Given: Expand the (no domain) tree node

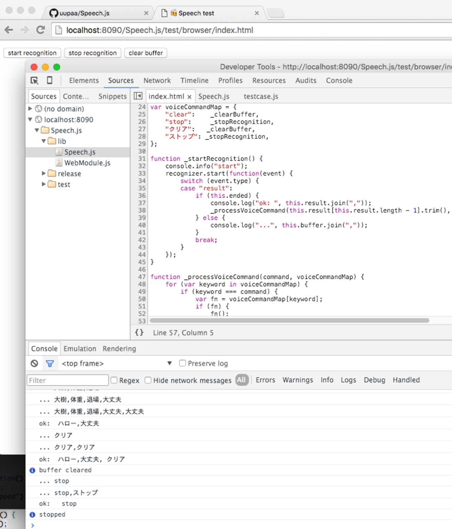Looking at the screenshot, I should 30,109.
